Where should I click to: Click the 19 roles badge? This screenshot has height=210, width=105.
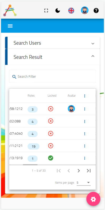pos(34,146)
